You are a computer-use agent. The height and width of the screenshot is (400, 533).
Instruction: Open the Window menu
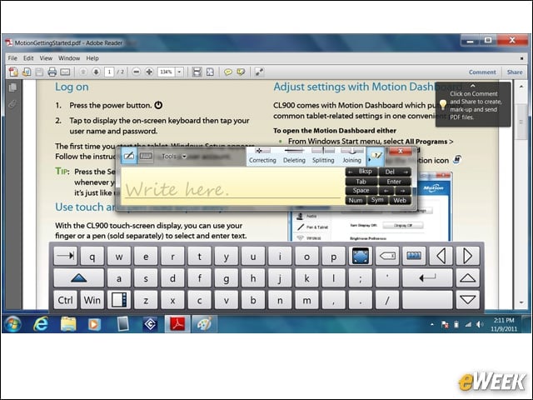tap(69, 58)
